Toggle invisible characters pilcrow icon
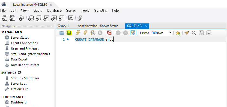227x107 pixels. (x=201, y=33)
